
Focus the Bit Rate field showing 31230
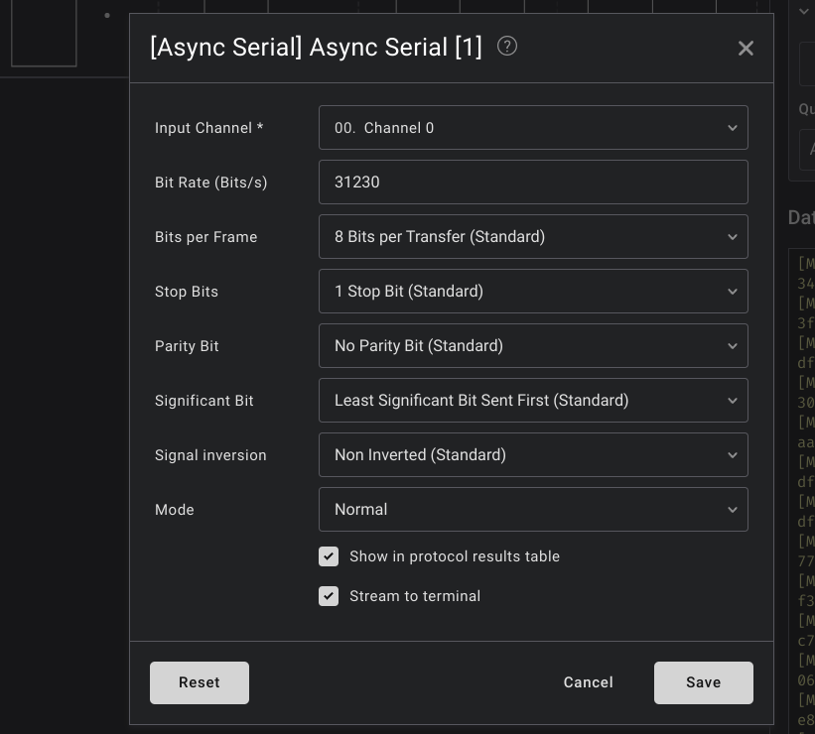point(533,183)
